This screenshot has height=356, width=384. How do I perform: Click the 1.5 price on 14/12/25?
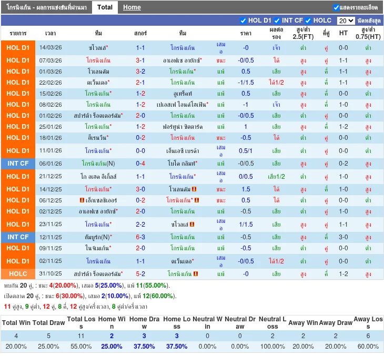246,189
